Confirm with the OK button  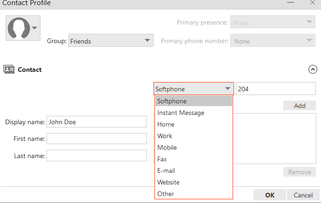270,195
